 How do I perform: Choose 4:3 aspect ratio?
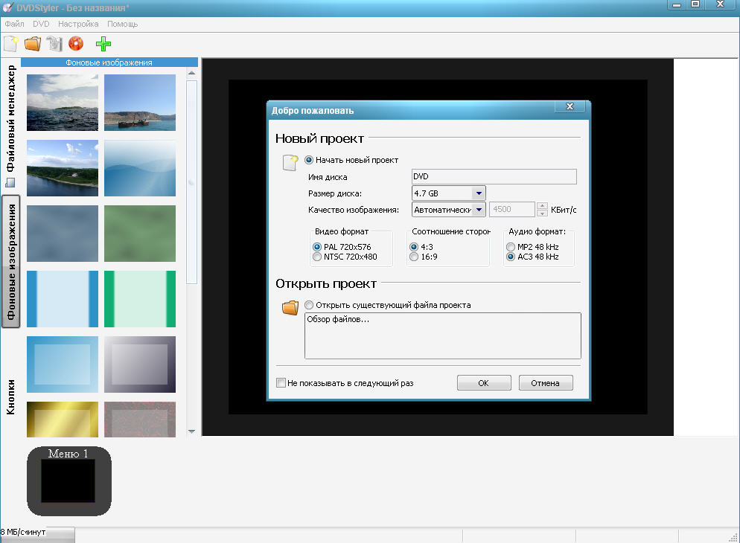tap(414, 247)
